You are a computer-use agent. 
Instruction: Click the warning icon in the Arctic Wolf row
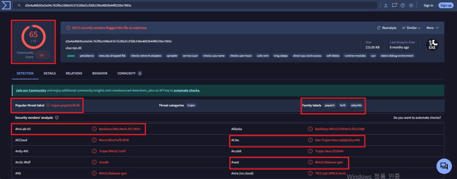pos(94,162)
